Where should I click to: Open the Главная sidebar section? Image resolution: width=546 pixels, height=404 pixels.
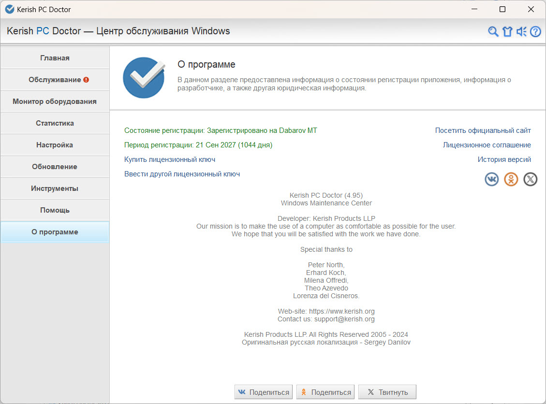pyautogui.click(x=55, y=58)
